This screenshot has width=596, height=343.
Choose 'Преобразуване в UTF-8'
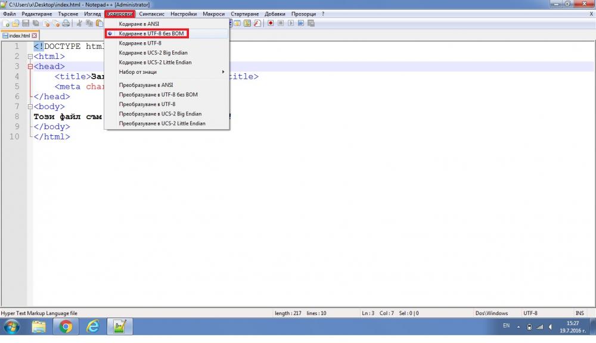[x=167, y=104]
